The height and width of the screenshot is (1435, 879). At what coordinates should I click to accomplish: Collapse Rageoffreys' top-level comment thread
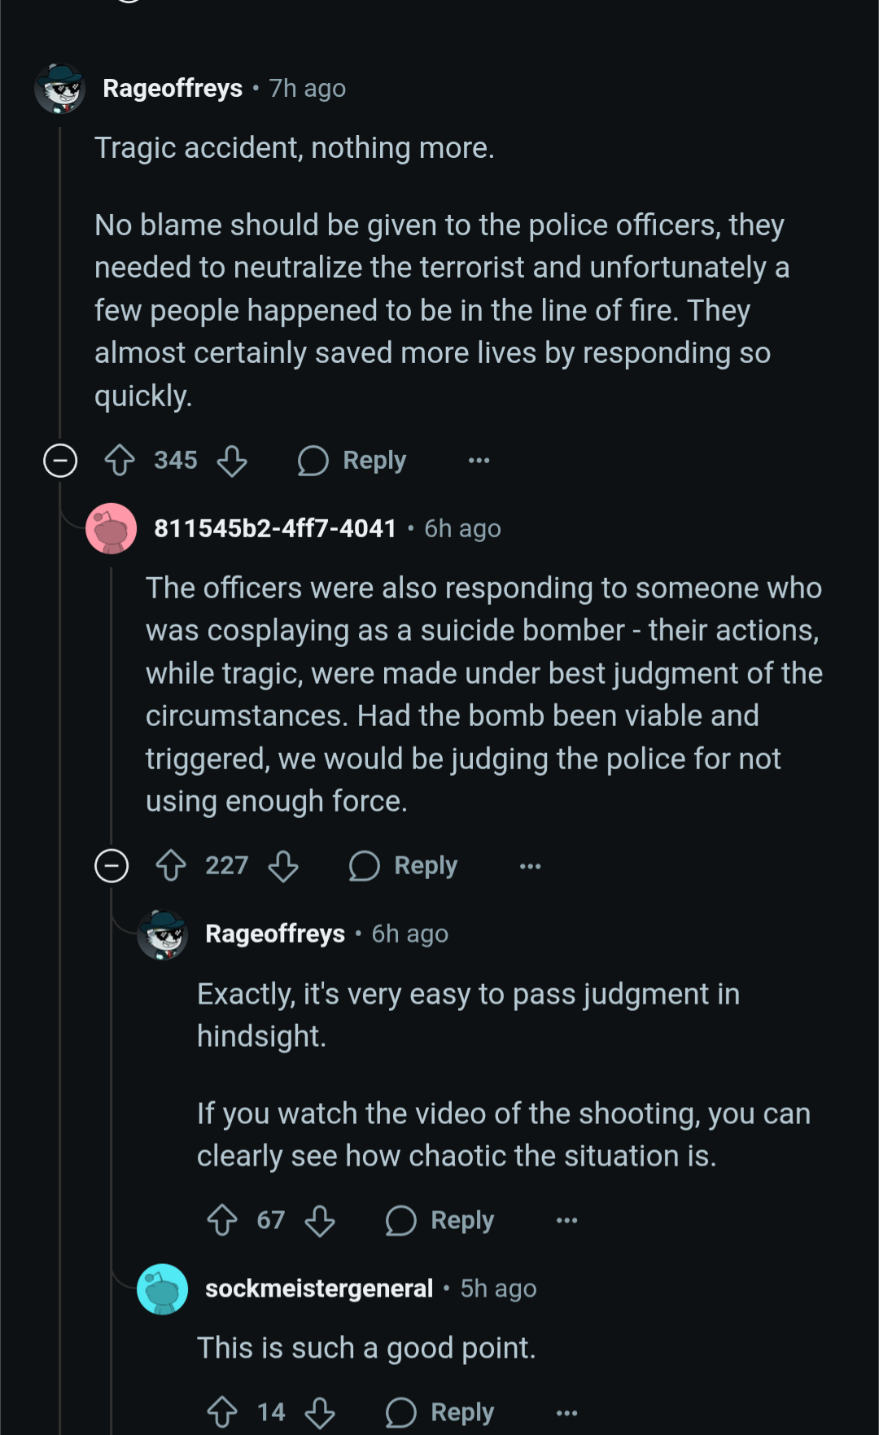(60, 461)
